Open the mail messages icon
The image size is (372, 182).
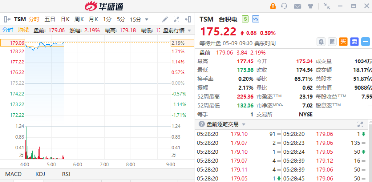click(297, 6)
